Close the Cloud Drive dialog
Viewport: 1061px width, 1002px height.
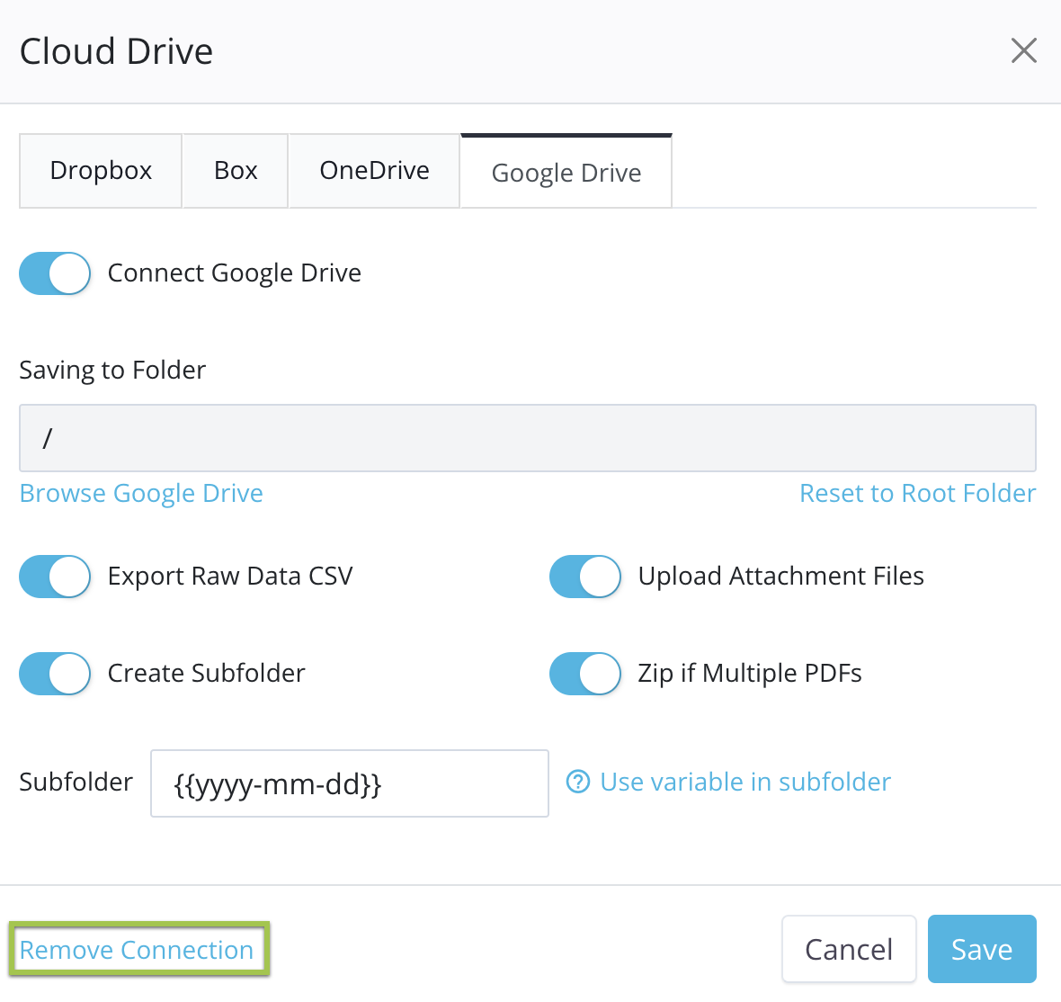point(1023,50)
